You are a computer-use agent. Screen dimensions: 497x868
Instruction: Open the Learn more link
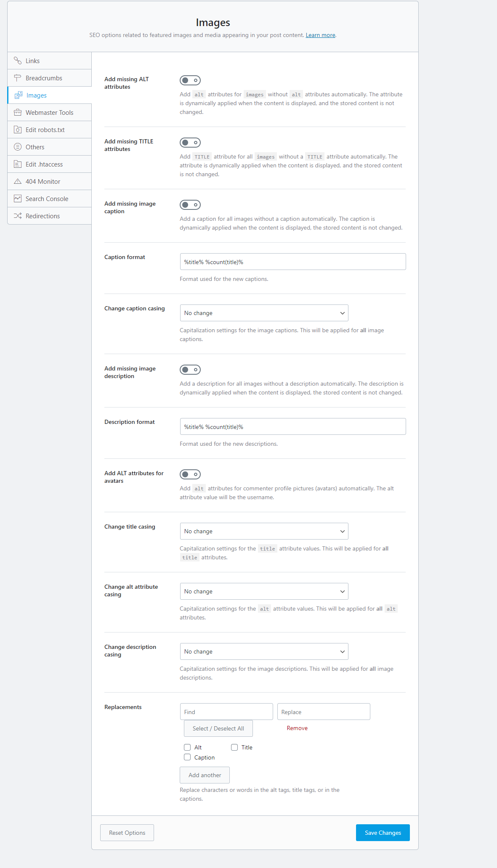click(x=320, y=35)
